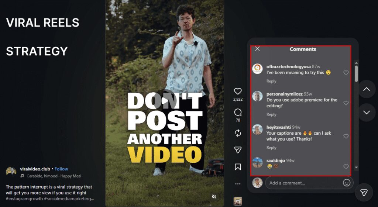378x207 pixels.
Task: Click personalnymilosz's avatar
Action: pos(257,96)
